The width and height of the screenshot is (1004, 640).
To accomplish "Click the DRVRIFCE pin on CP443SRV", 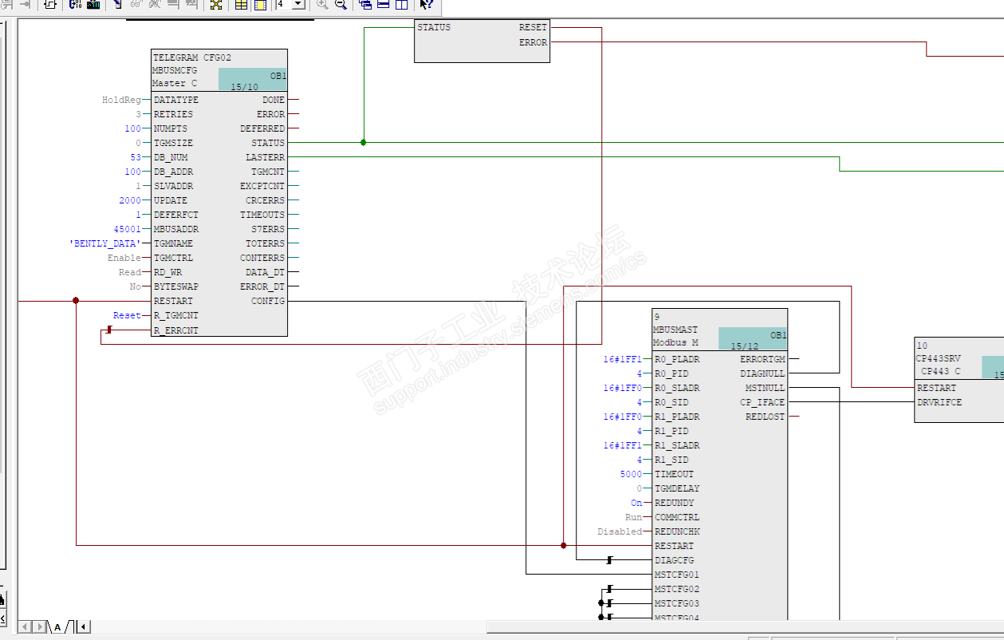I will (939, 402).
